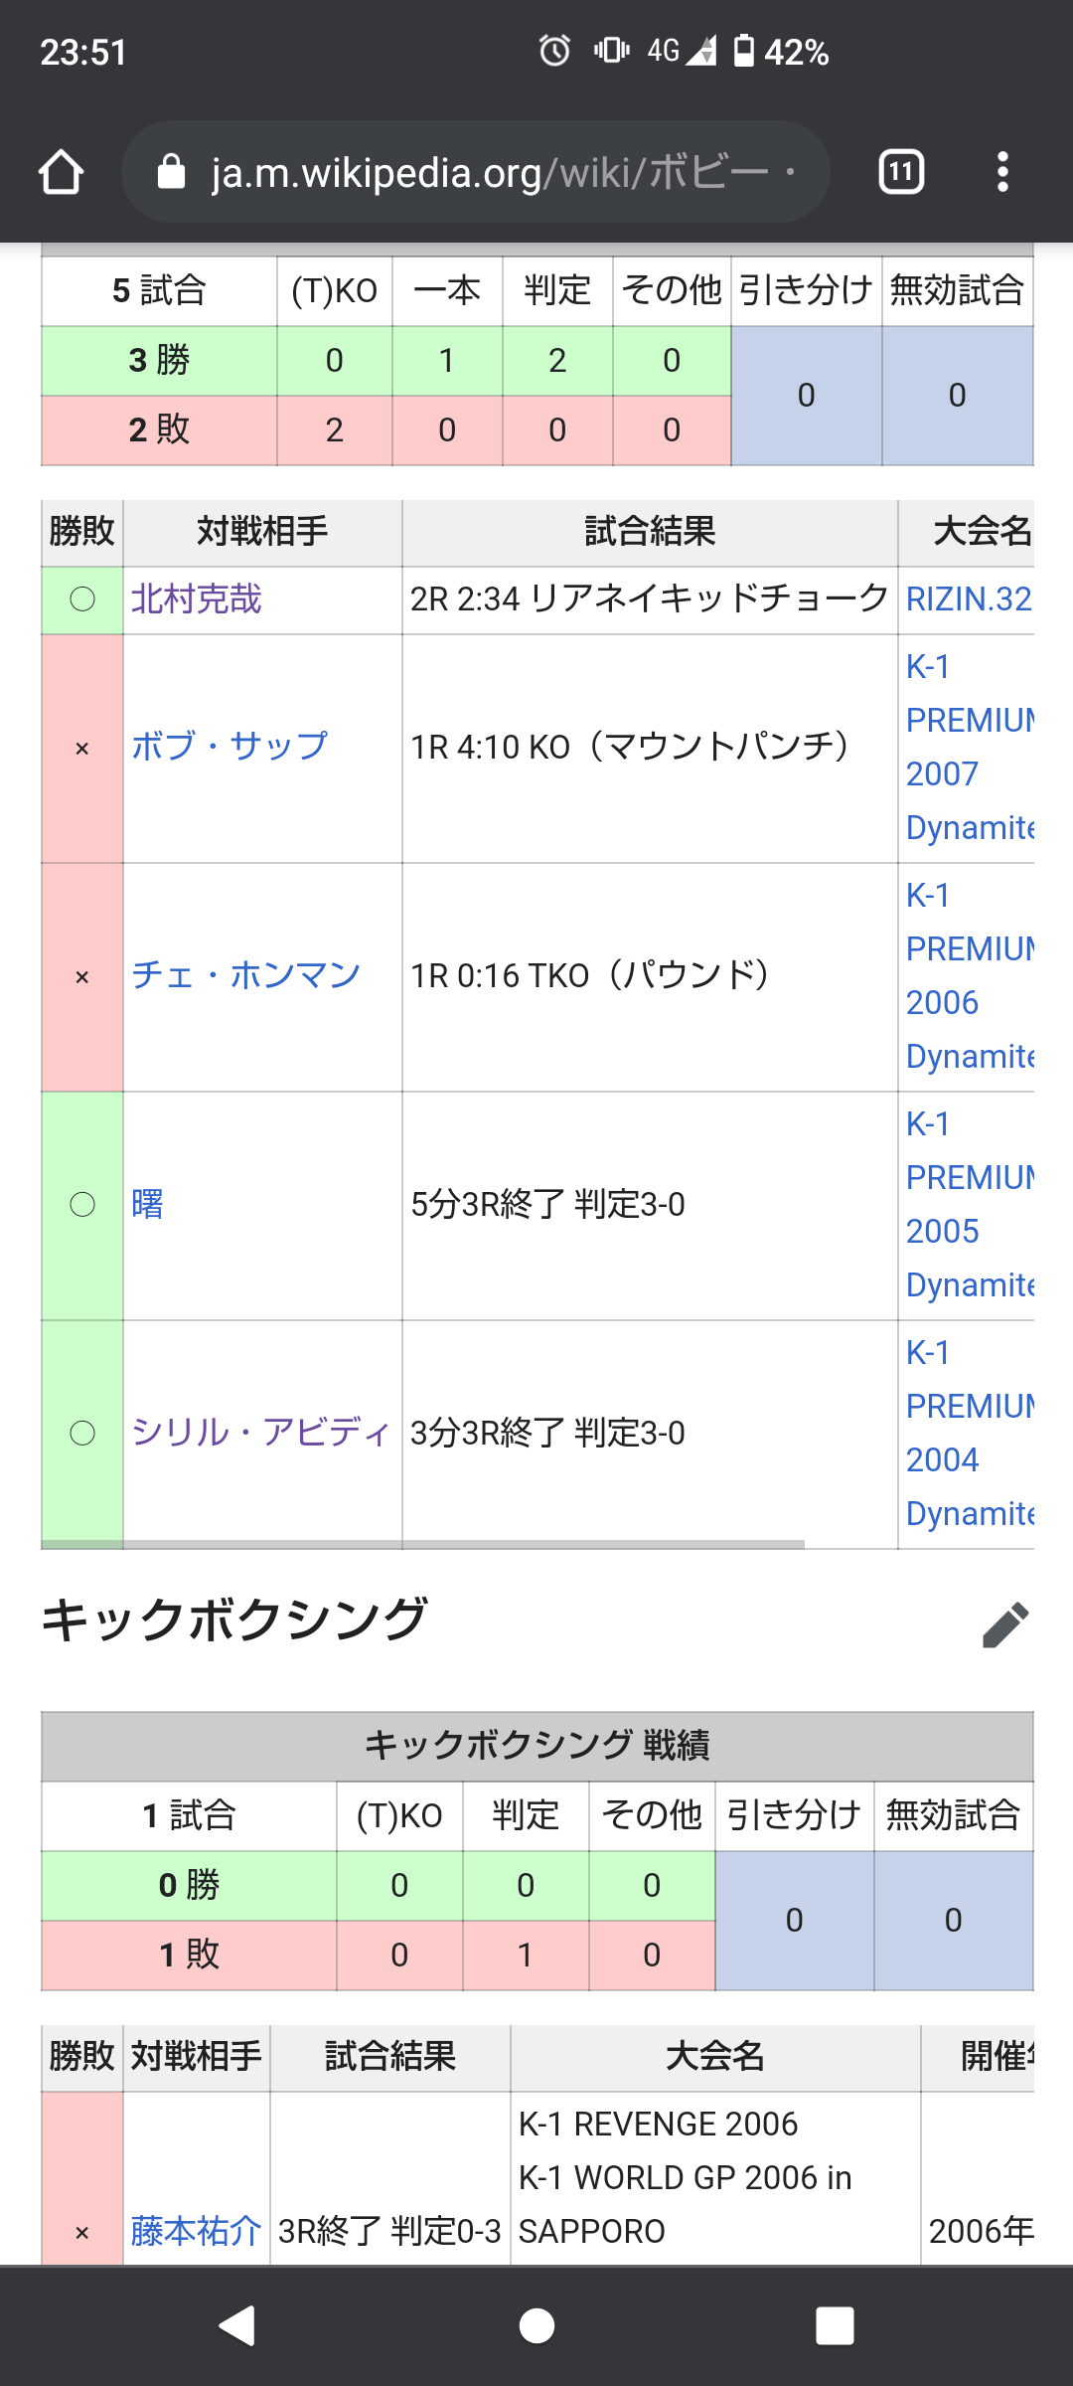Tap the horizontal scrollbar under the fight table
This screenshot has height=2386, width=1073.
pyautogui.click(x=422, y=1544)
